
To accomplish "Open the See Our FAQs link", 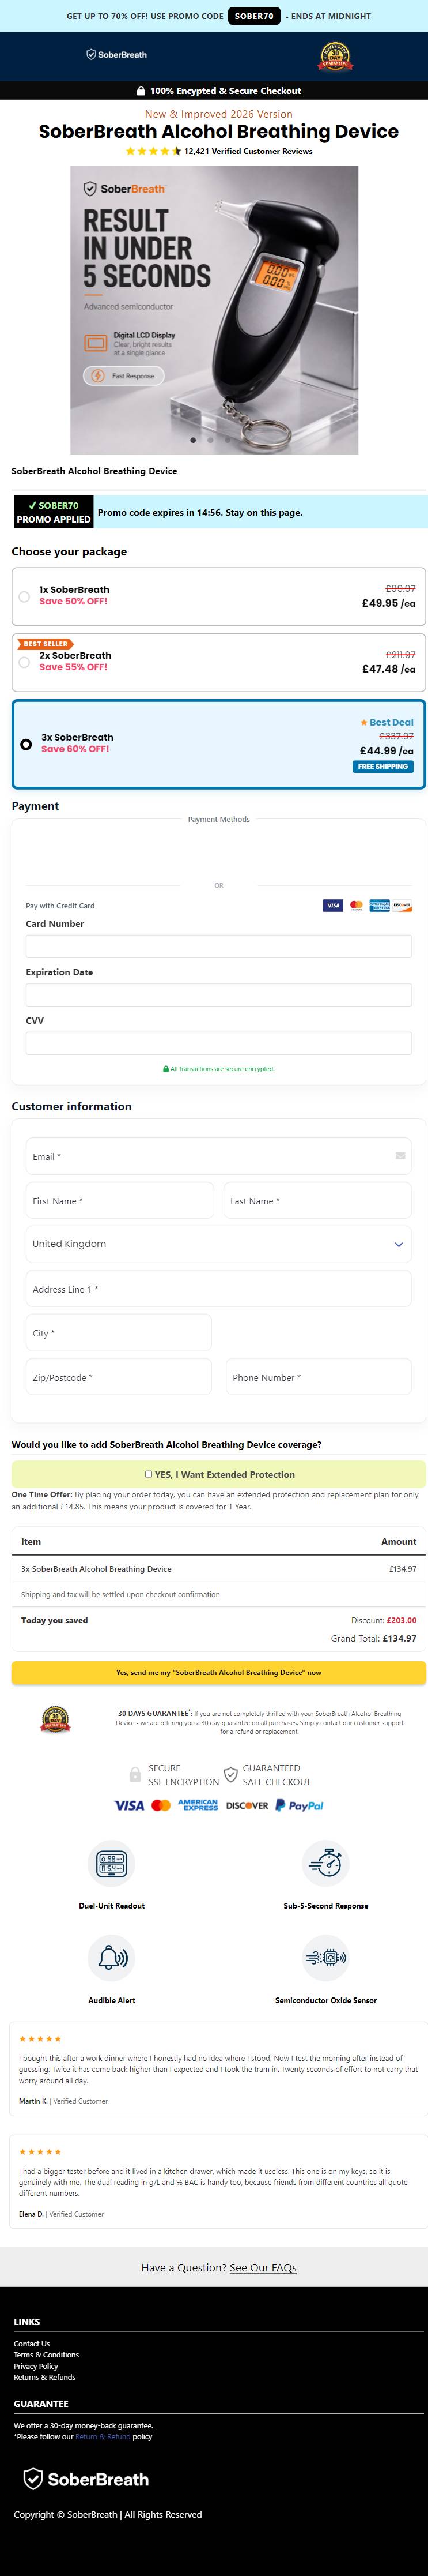I will tap(263, 2267).
